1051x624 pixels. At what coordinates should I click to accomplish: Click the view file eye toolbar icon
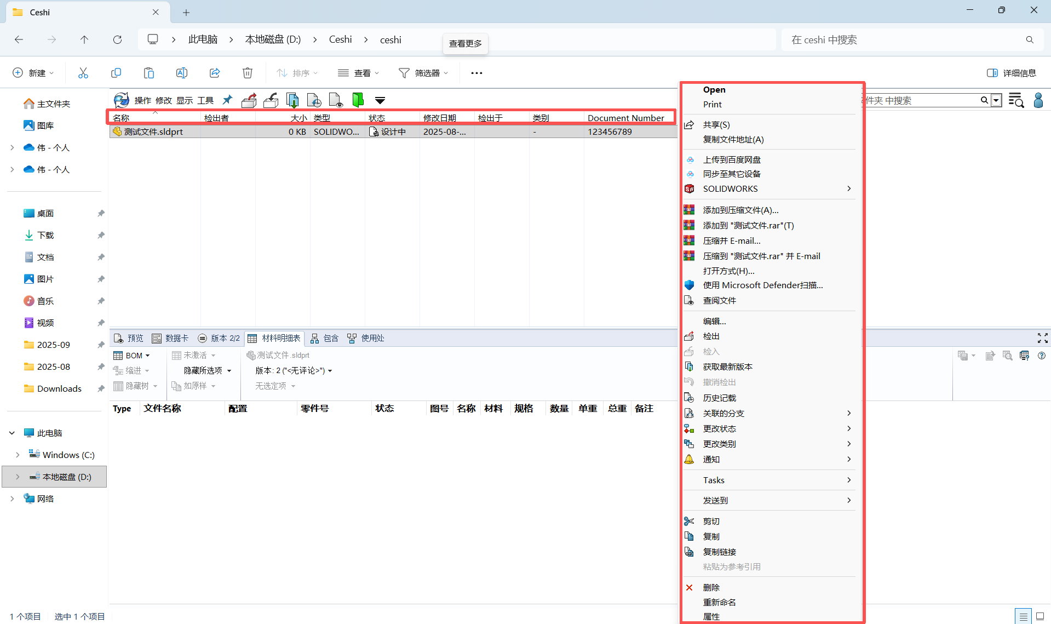point(336,100)
